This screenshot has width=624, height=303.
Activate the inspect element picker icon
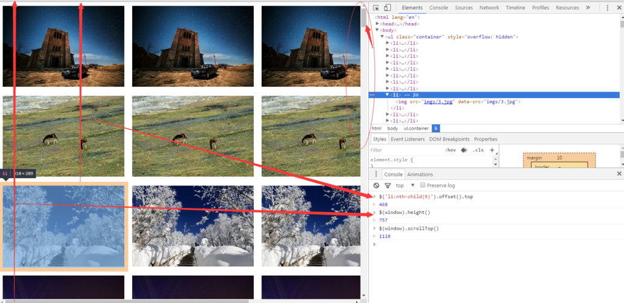click(x=376, y=7)
